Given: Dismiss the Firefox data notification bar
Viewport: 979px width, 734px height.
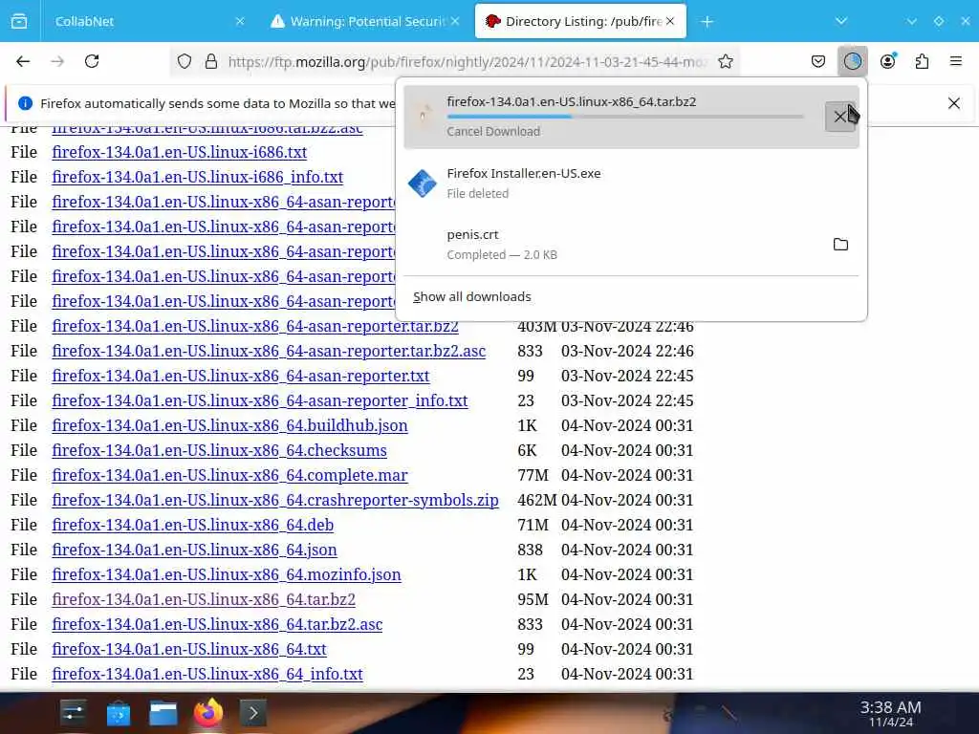Looking at the screenshot, I should point(953,103).
